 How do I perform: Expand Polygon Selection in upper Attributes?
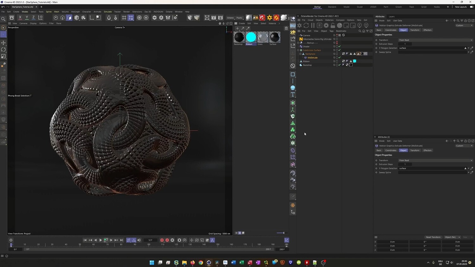pos(380,48)
